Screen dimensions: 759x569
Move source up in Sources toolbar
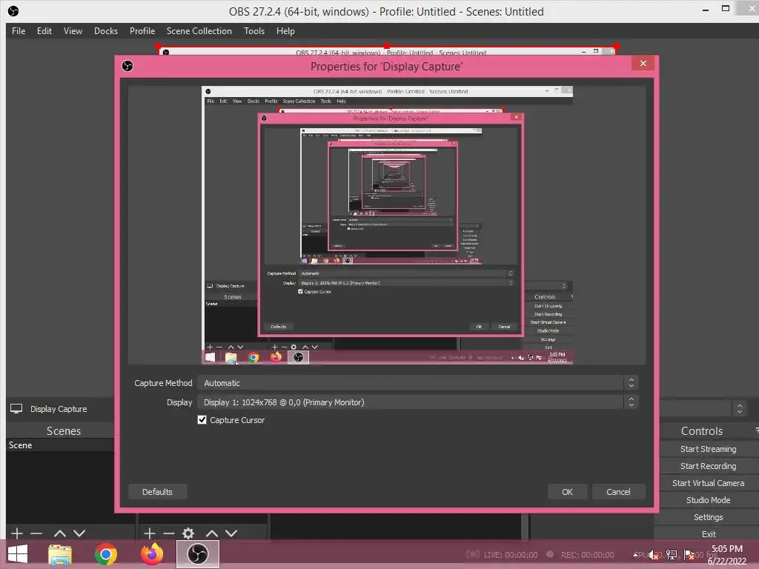click(x=211, y=533)
